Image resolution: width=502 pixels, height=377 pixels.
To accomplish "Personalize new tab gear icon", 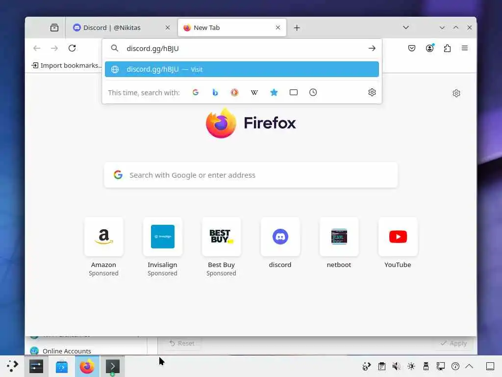I will coord(456,93).
